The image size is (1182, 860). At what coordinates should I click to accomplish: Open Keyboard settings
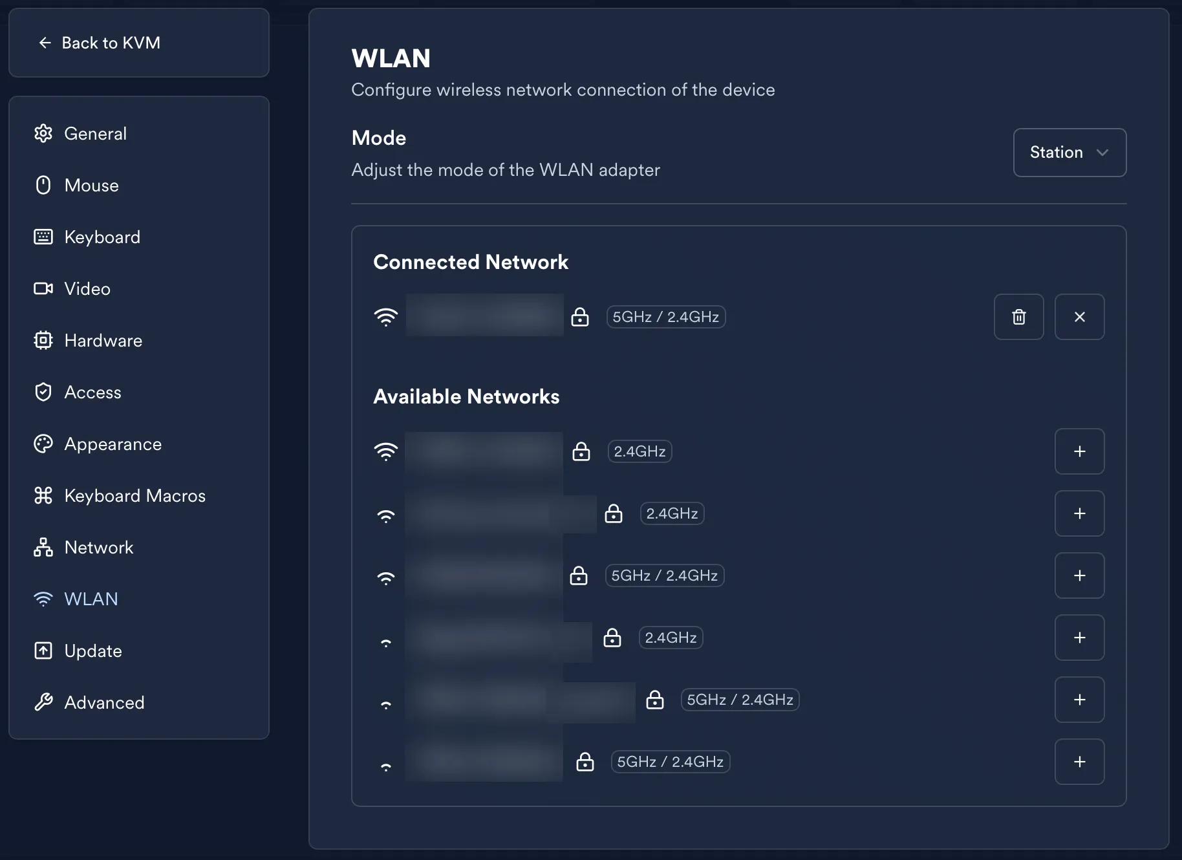point(102,237)
